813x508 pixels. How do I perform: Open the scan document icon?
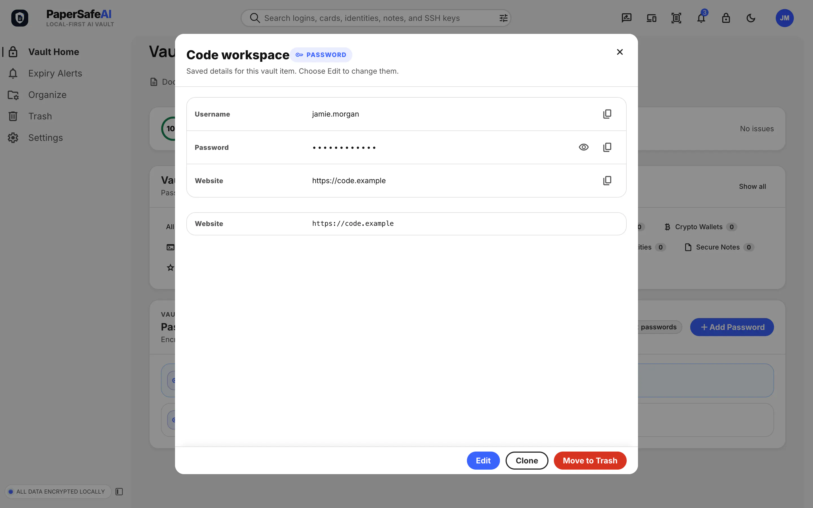coord(676,18)
